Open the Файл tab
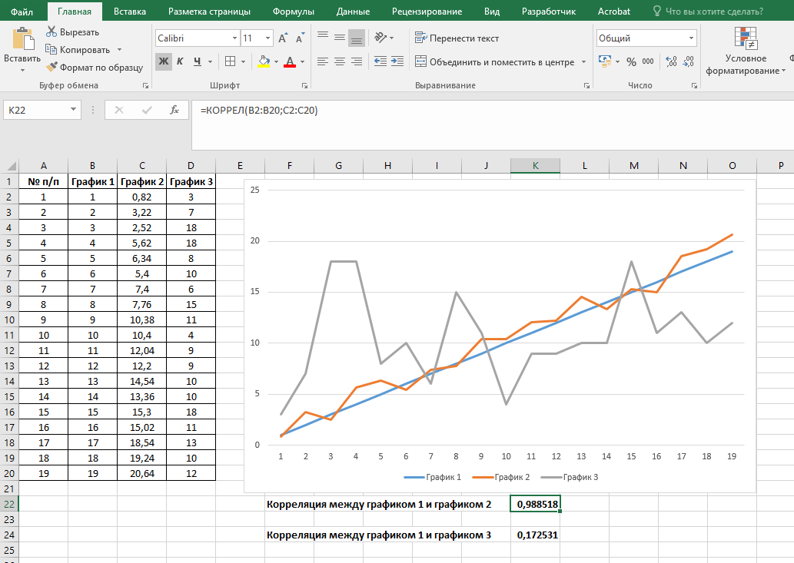 [22, 11]
